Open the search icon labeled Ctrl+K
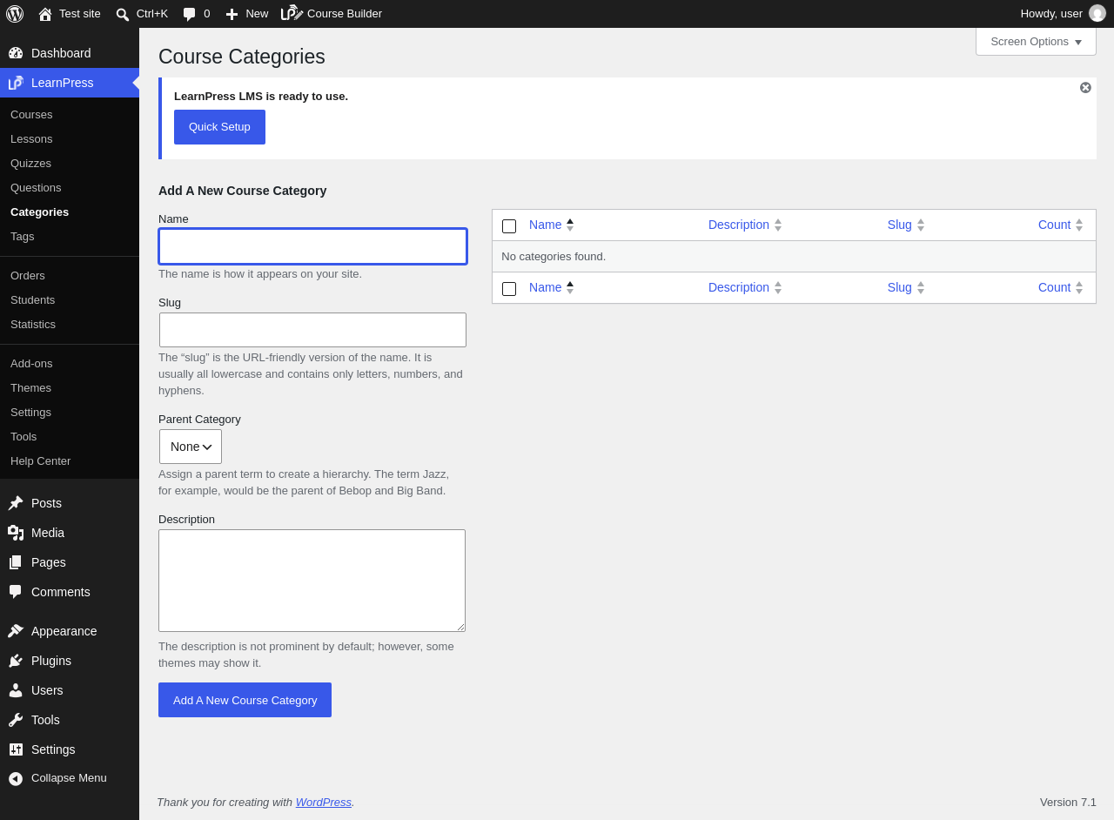 pyautogui.click(x=123, y=14)
